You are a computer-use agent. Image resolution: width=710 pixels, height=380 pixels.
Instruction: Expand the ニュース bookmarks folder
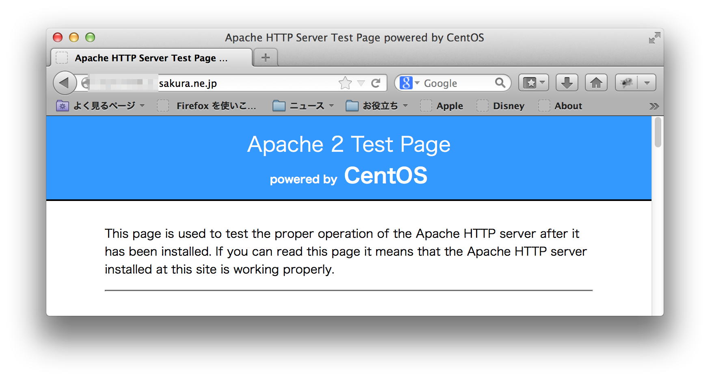(303, 106)
